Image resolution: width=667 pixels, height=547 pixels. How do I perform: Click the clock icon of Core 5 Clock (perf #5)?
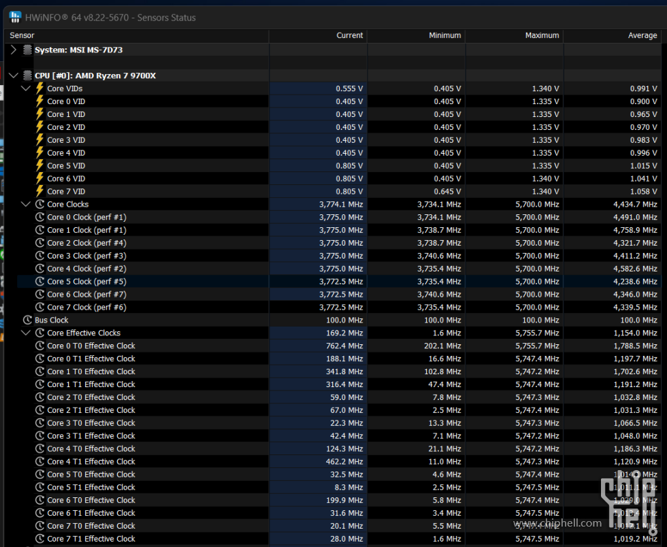39,281
